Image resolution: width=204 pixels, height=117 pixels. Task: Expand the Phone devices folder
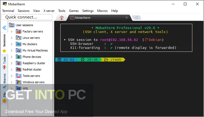pos(12,57)
